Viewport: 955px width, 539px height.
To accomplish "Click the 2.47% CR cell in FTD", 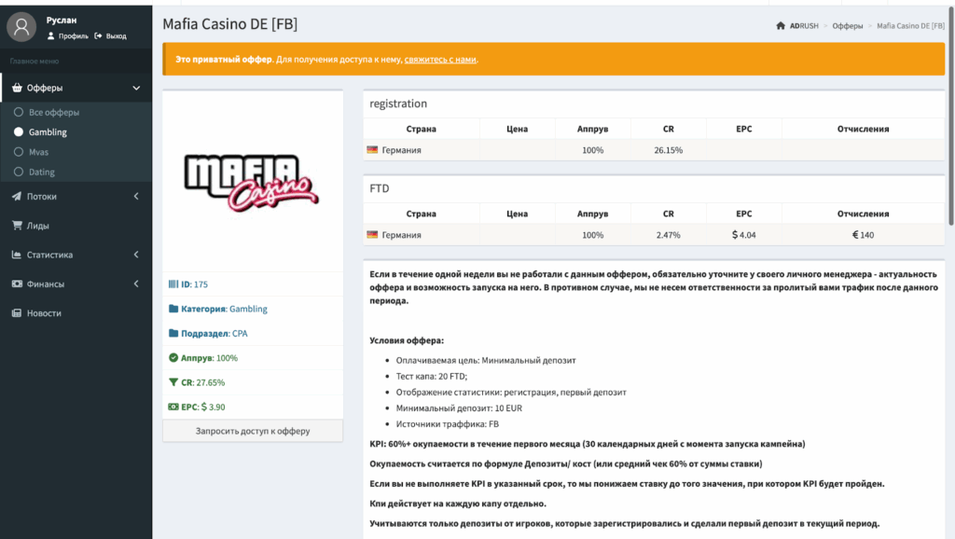I will (x=668, y=234).
